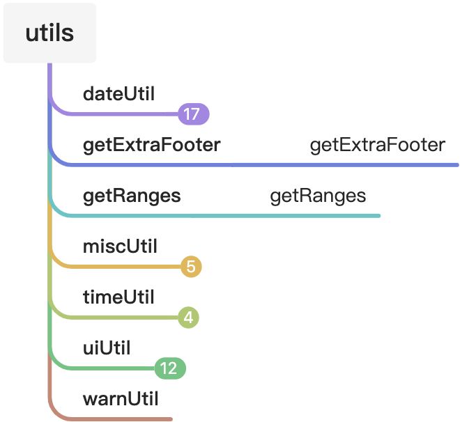Click the getExtraFooter child node on the right

tap(377, 145)
